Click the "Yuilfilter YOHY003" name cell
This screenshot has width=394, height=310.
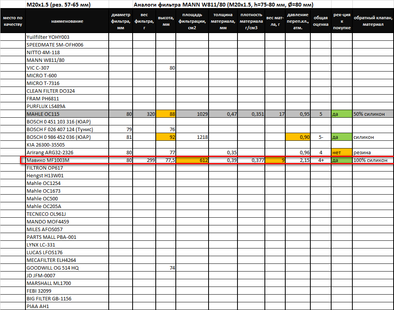click(67, 37)
